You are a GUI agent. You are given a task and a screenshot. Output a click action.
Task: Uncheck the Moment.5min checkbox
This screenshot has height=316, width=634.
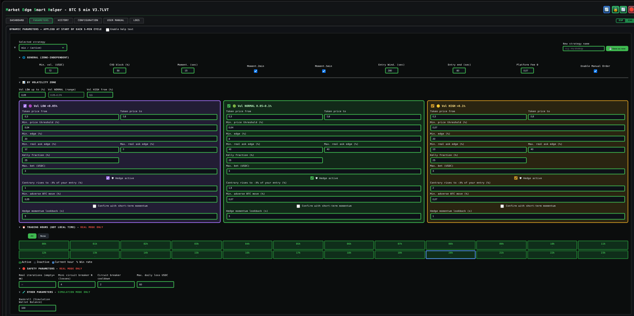coord(324,71)
